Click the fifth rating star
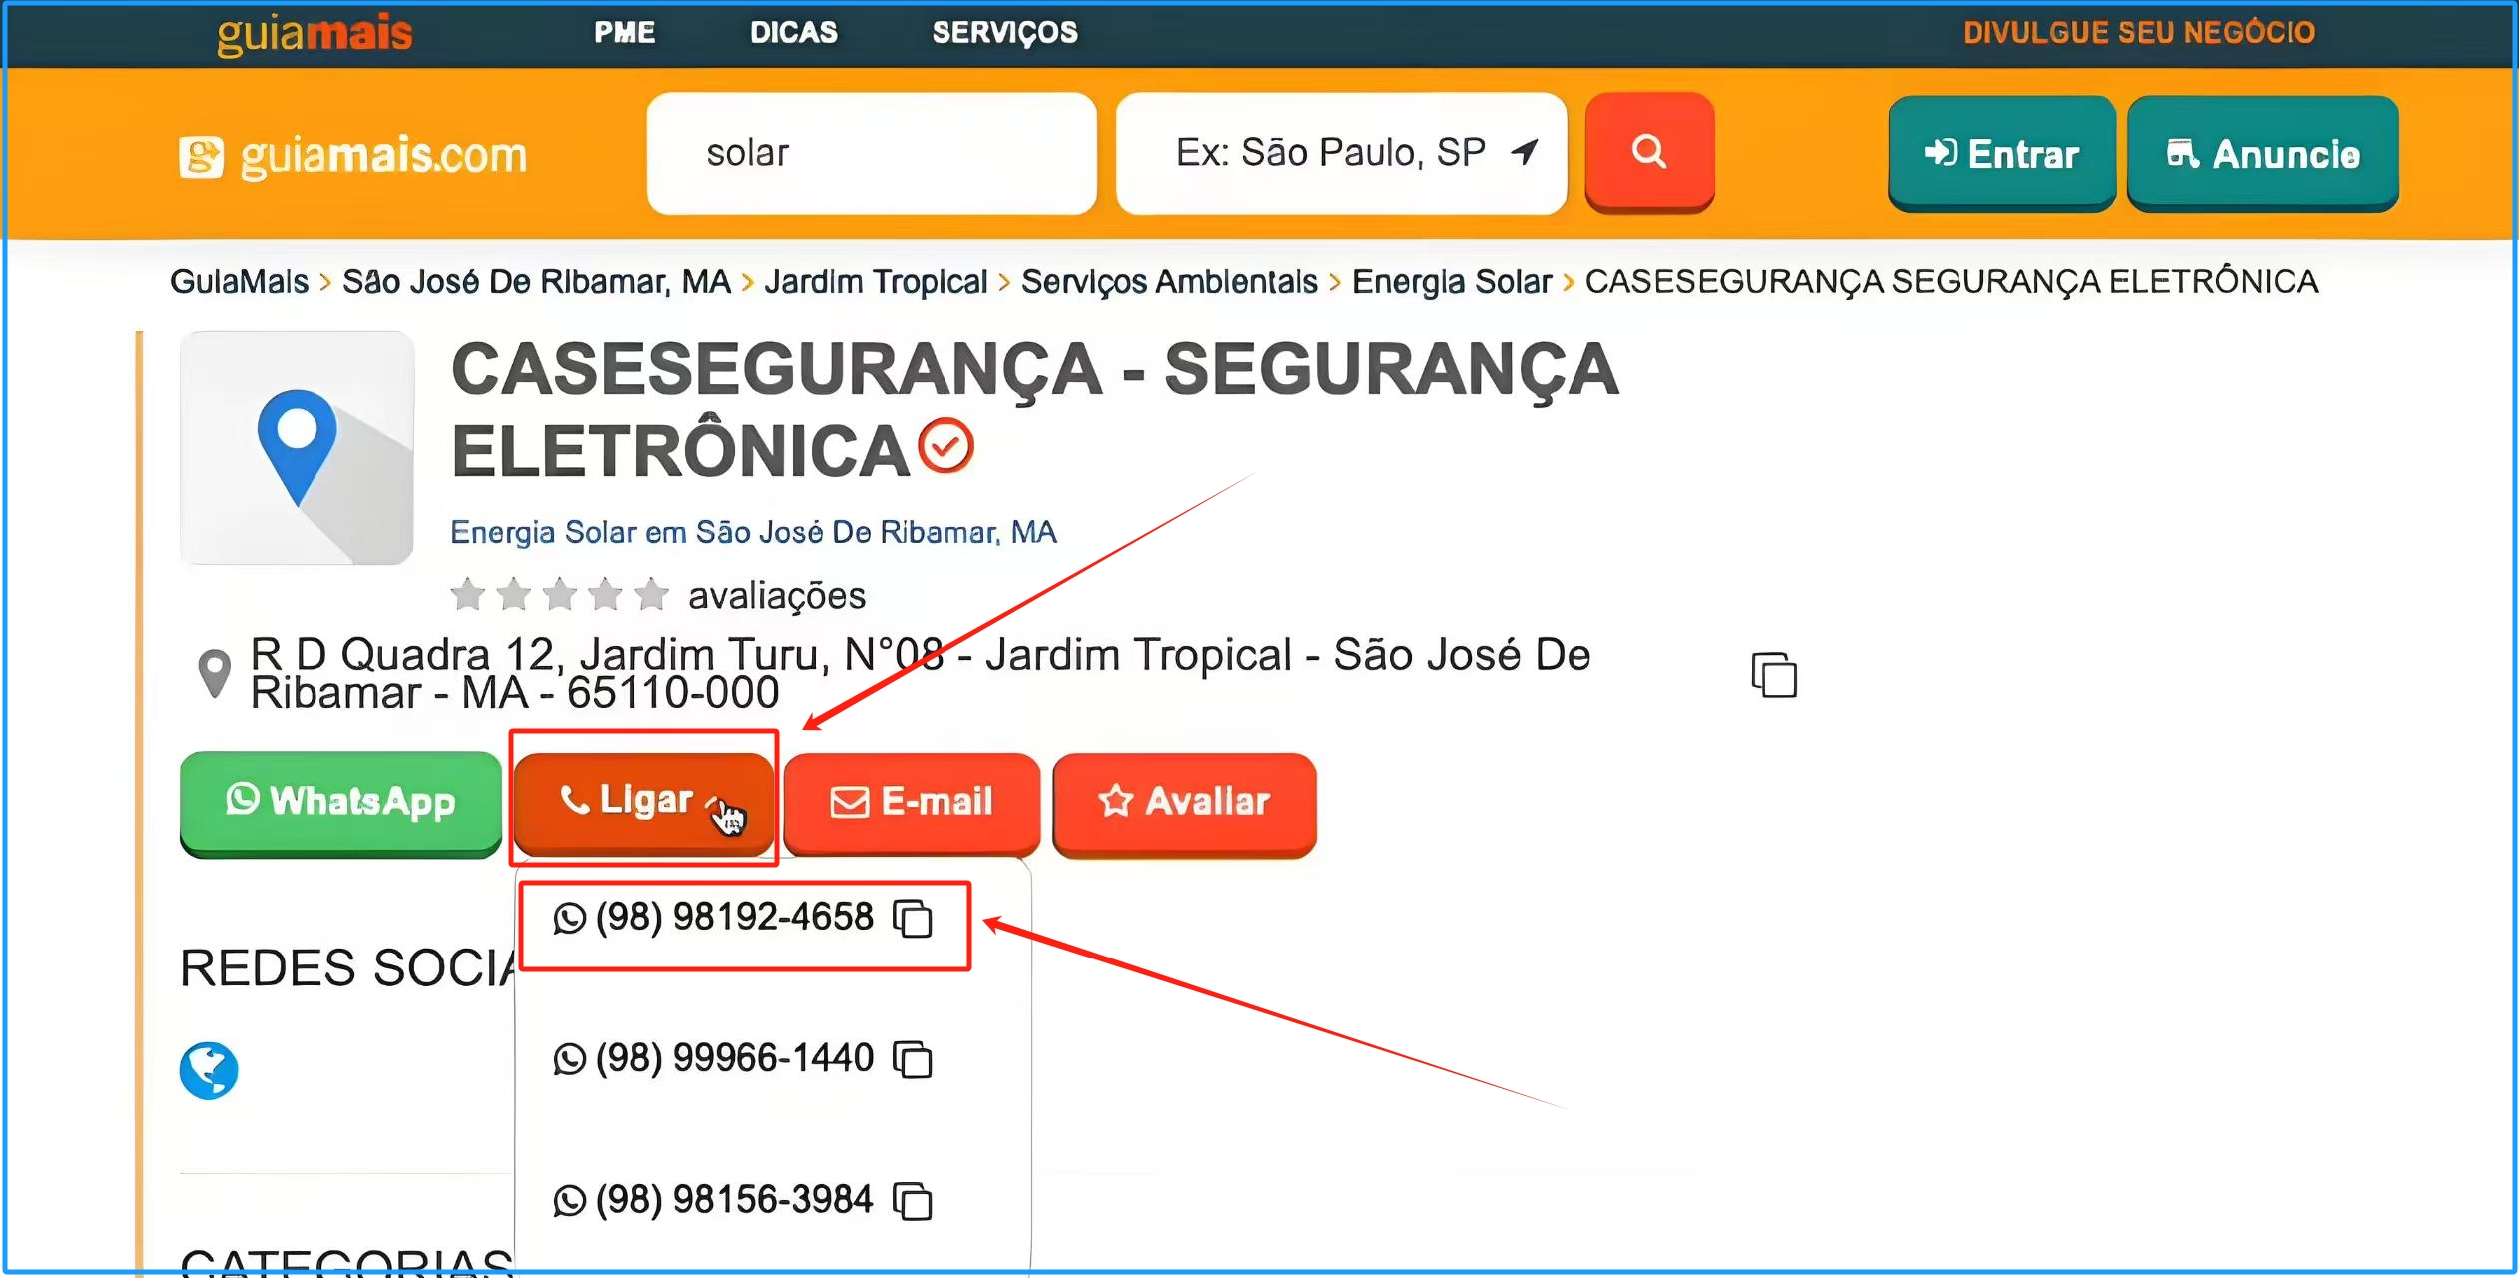The image size is (2519, 1278). point(651,595)
